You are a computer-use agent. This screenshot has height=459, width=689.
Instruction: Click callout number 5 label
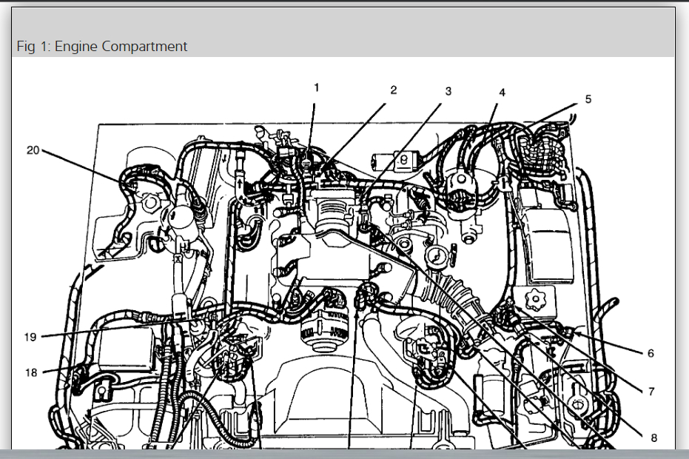click(588, 99)
